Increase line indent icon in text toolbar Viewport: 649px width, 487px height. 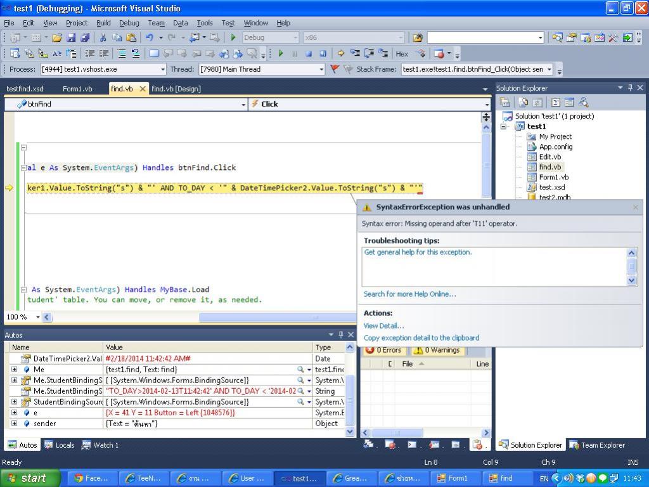[103, 53]
